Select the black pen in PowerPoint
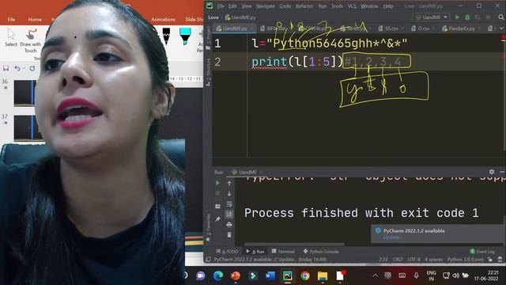Viewport: 506px width, 285px height. [x=166, y=36]
